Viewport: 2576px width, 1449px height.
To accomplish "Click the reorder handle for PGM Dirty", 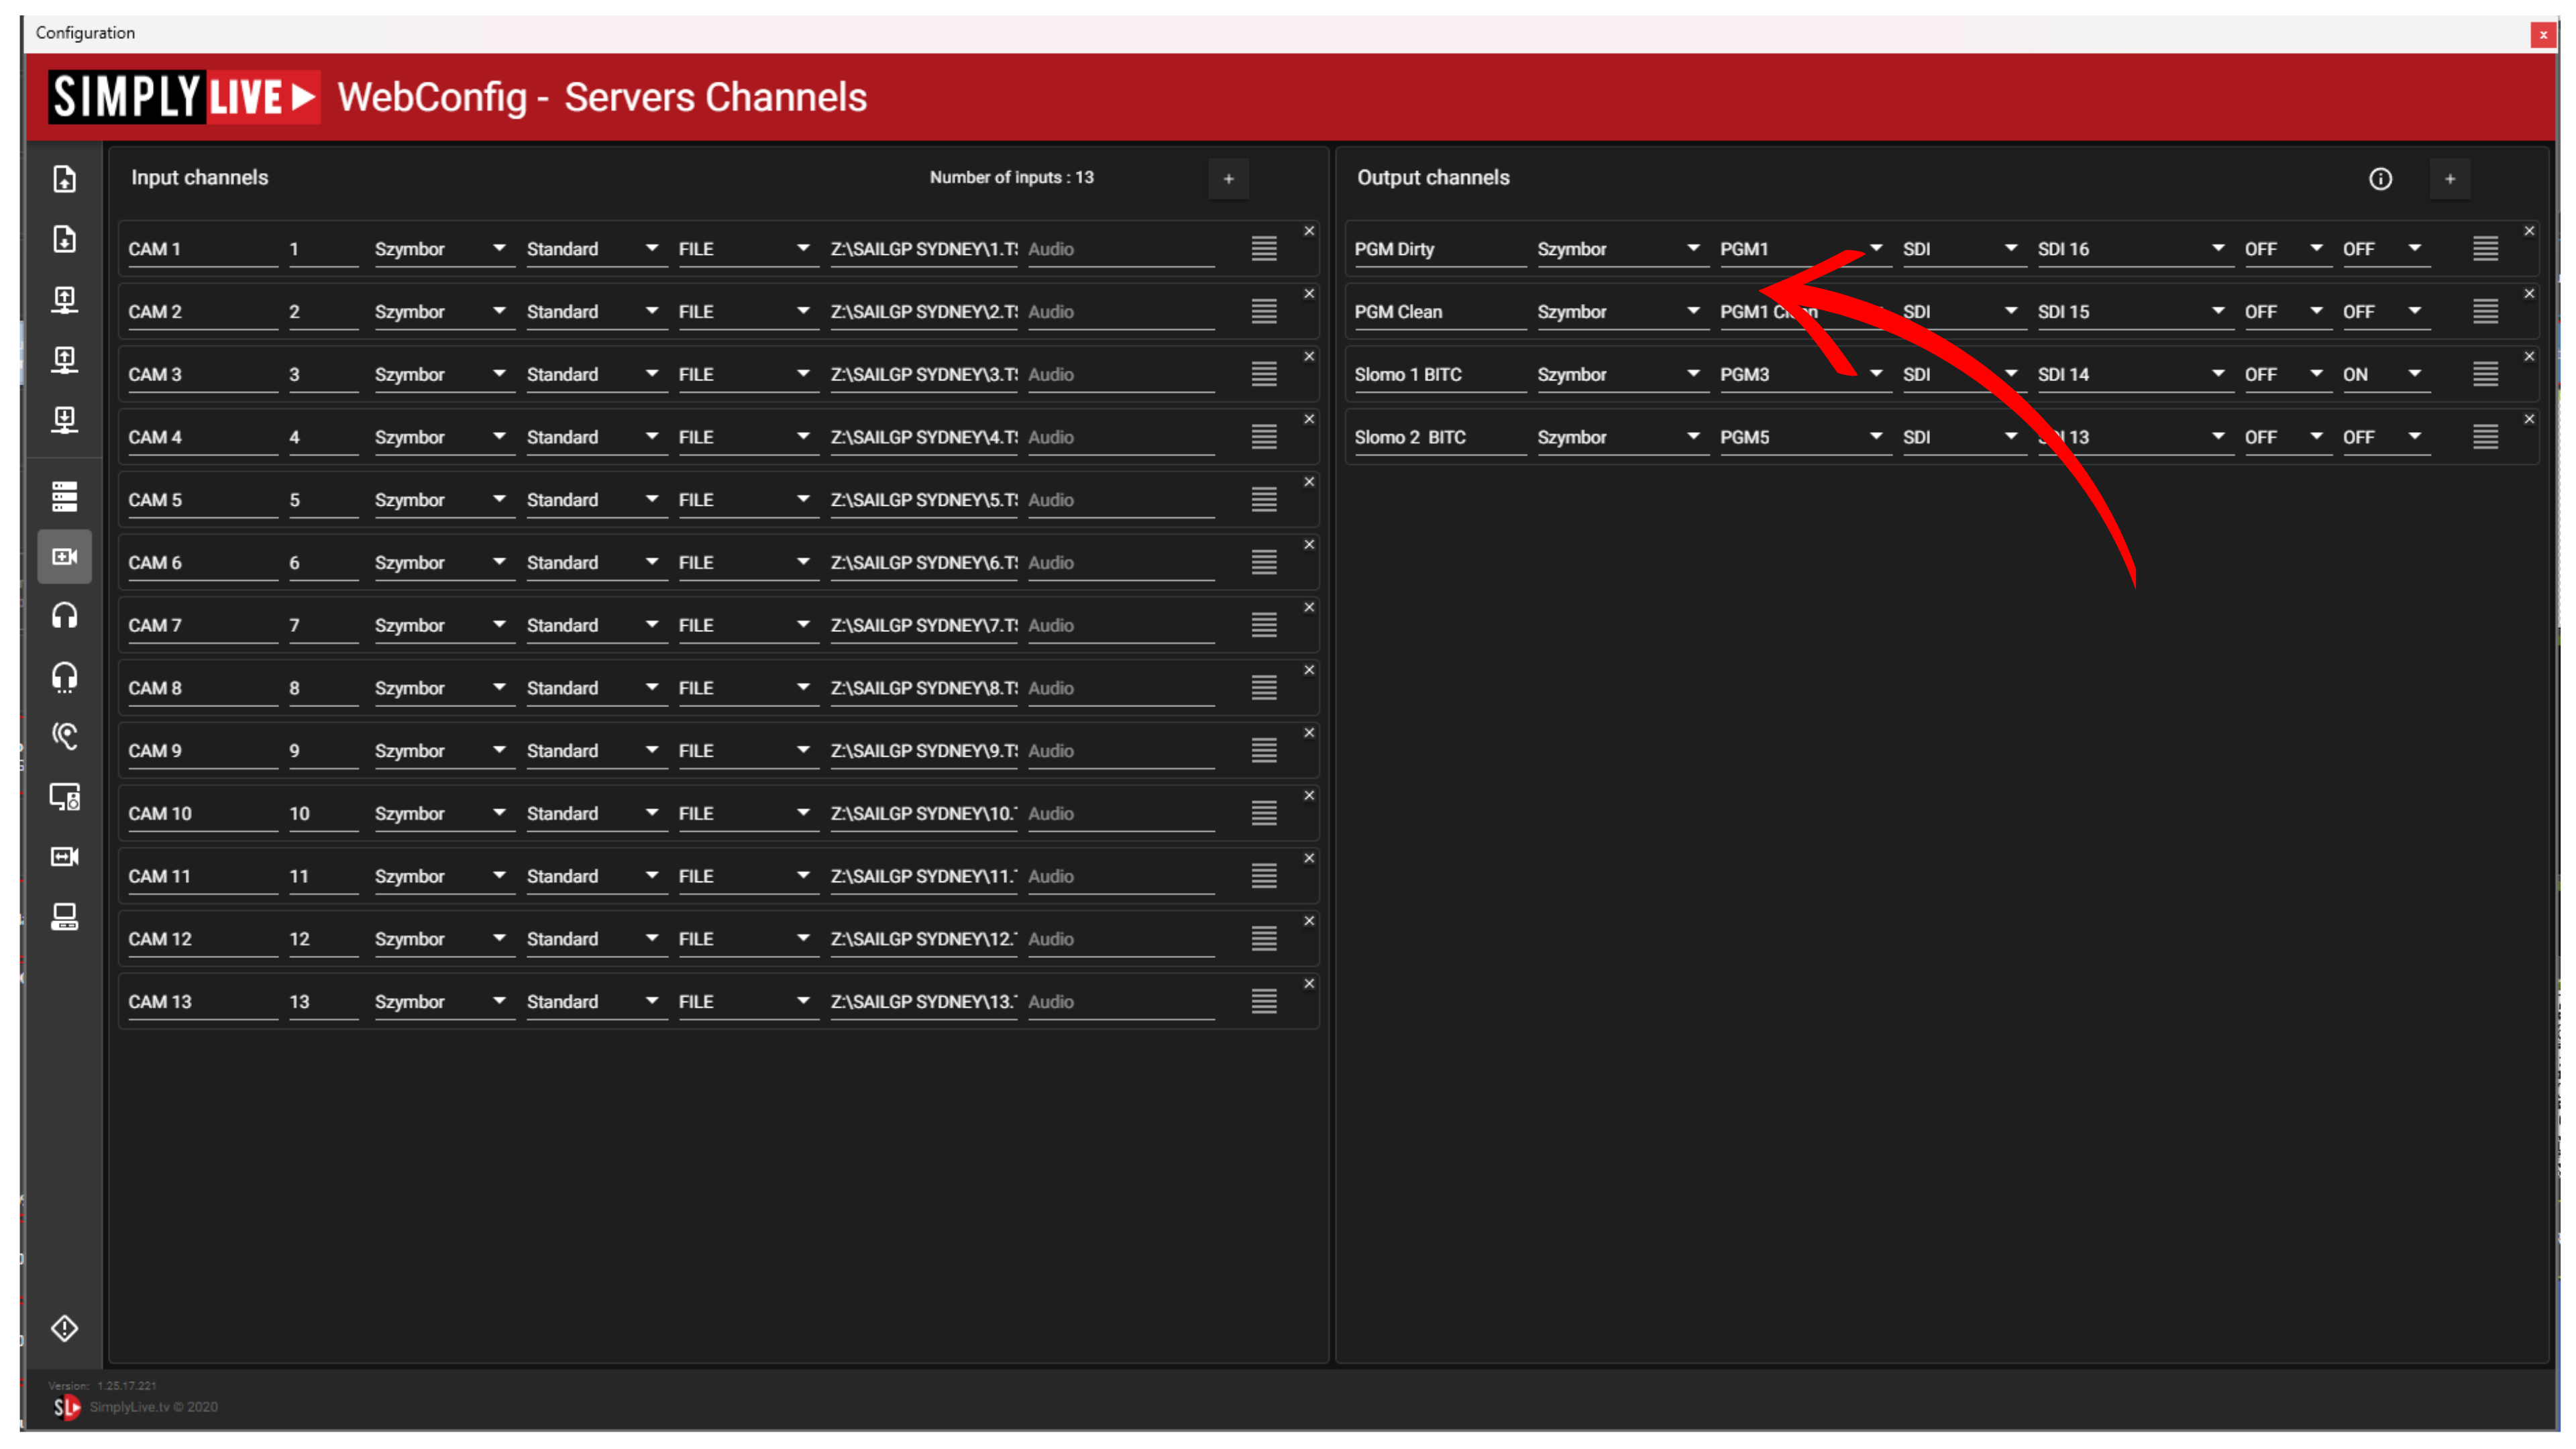I will point(2485,248).
